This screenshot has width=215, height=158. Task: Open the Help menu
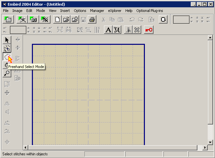129,11
